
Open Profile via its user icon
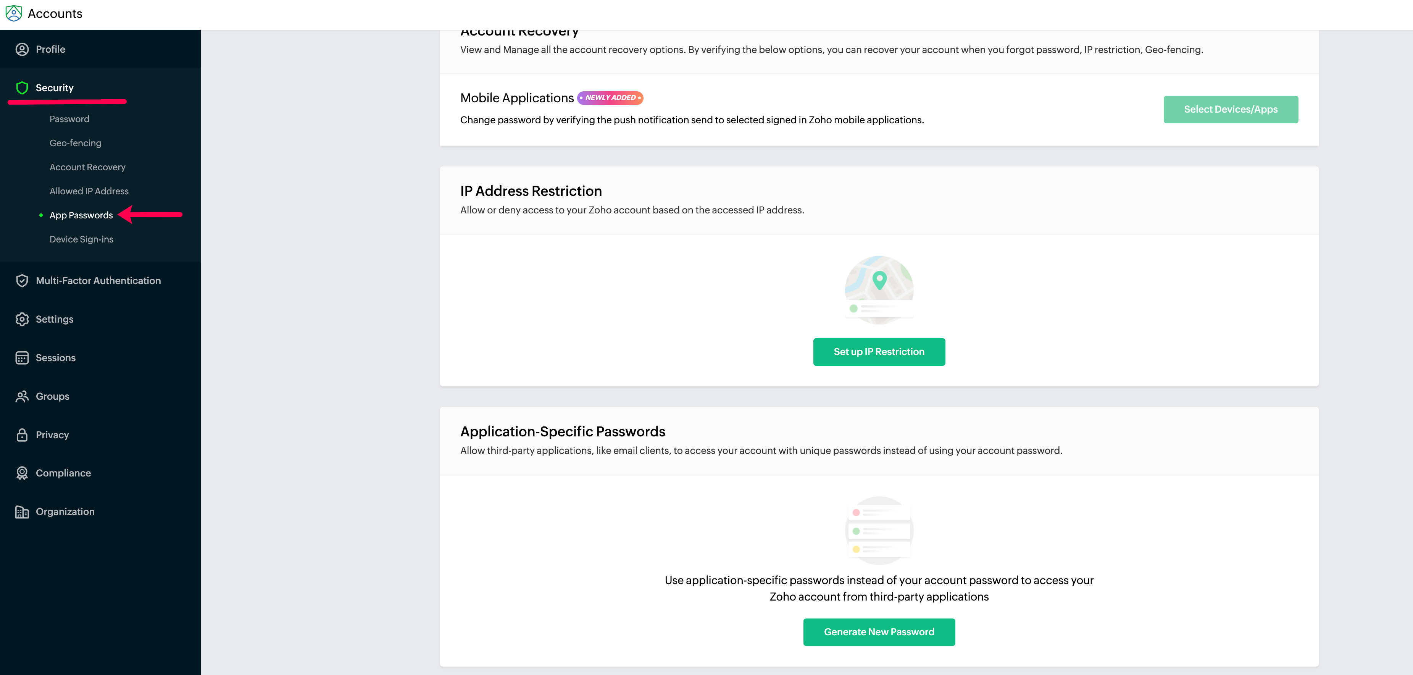(x=22, y=49)
